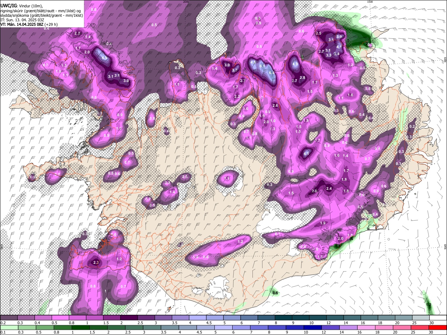Click the '3.7' precipitation value on the map

pos(235,70)
